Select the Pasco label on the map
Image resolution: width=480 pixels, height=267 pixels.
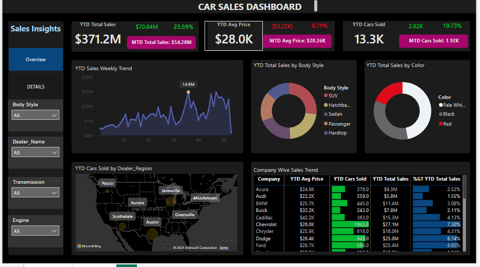pyautogui.click(x=107, y=183)
